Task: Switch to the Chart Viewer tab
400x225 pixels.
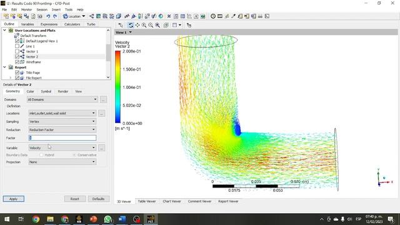Action: (x=172, y=201)
